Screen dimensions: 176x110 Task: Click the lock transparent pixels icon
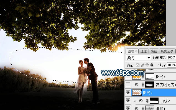pyautogui.click(x=137, y=65)
